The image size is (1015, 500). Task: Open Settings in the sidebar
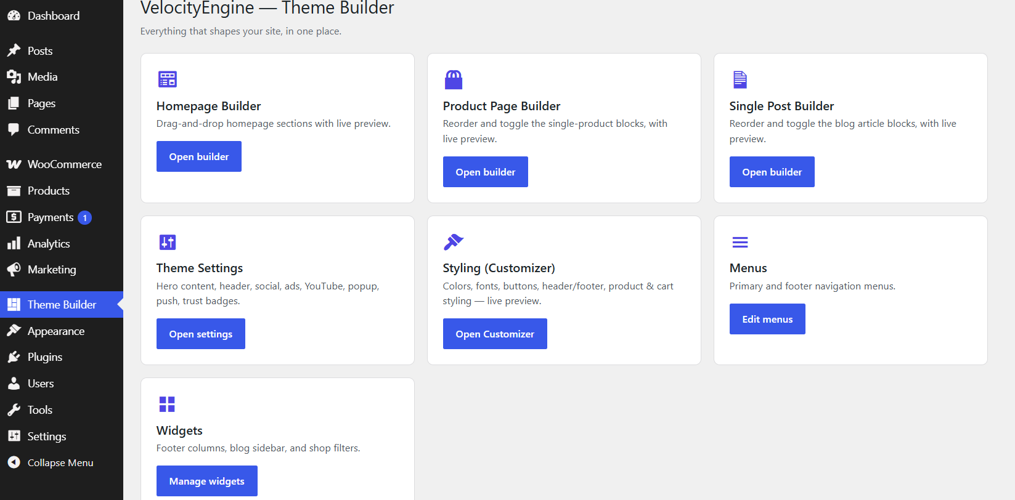(62, 436)
